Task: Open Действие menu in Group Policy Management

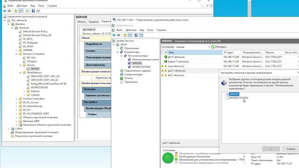Action: click(x=22, y=6)
